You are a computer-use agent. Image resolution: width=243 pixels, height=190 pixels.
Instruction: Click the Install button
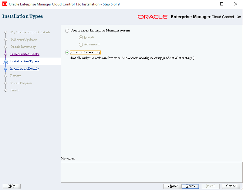[211, 186]
